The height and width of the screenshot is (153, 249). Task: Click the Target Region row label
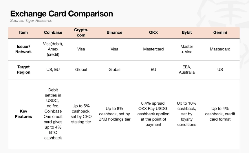coord(23,70)
